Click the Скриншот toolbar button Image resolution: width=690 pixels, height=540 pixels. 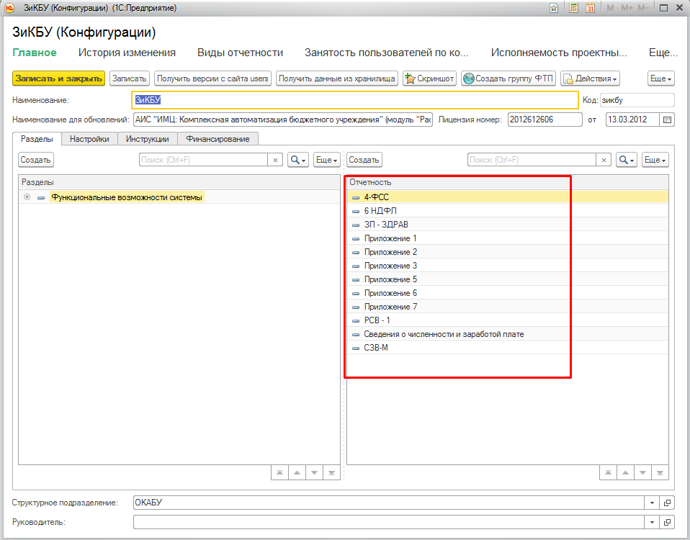pos(429,78)
